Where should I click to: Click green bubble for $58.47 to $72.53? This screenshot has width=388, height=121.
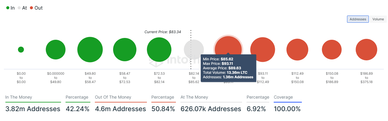(125, 50)
